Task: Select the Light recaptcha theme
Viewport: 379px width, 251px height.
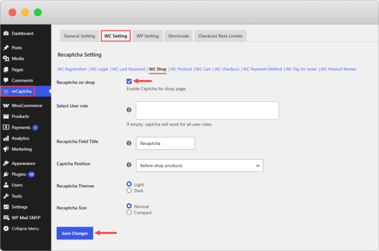Action: [x=129, y=184]
